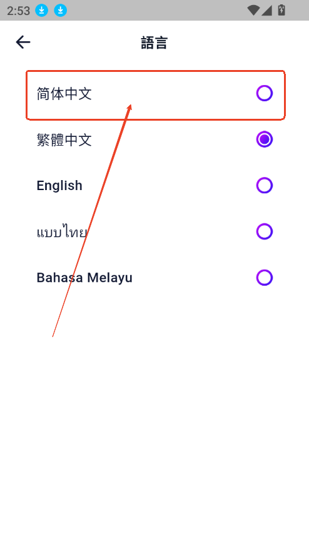Tap the Wi-Fi status icon
The image size is (309, 549).
[253, 10]
